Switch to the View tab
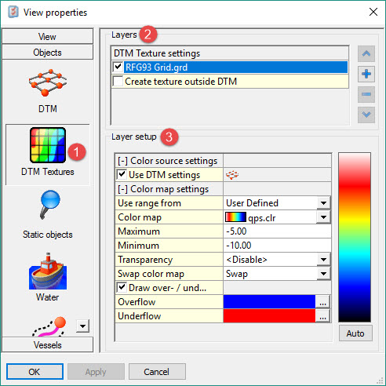Screen dimensions: 386x386 coord(47,36)
